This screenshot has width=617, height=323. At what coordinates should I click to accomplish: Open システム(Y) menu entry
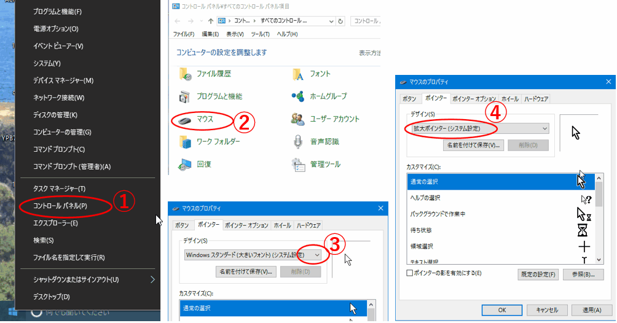pos(47,63)
